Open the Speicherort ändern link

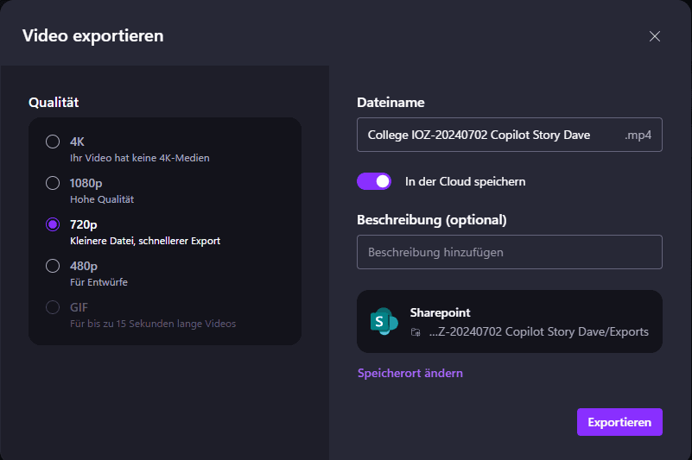point(410,374)
